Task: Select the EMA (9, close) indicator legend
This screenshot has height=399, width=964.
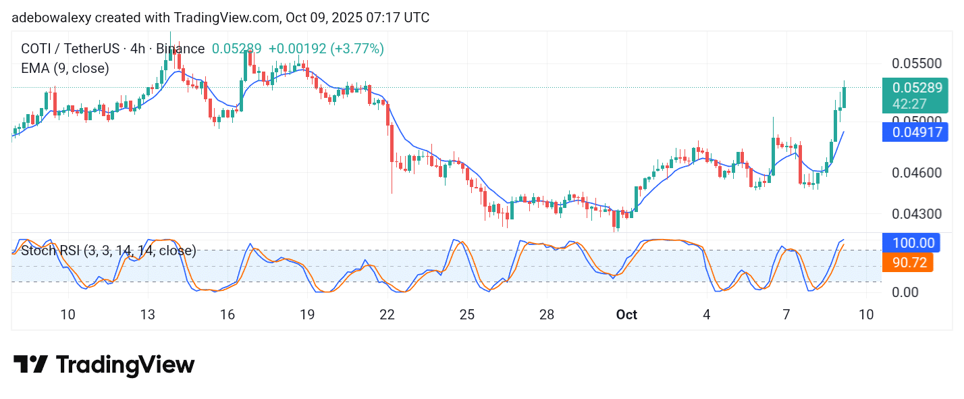Action: 65,68
